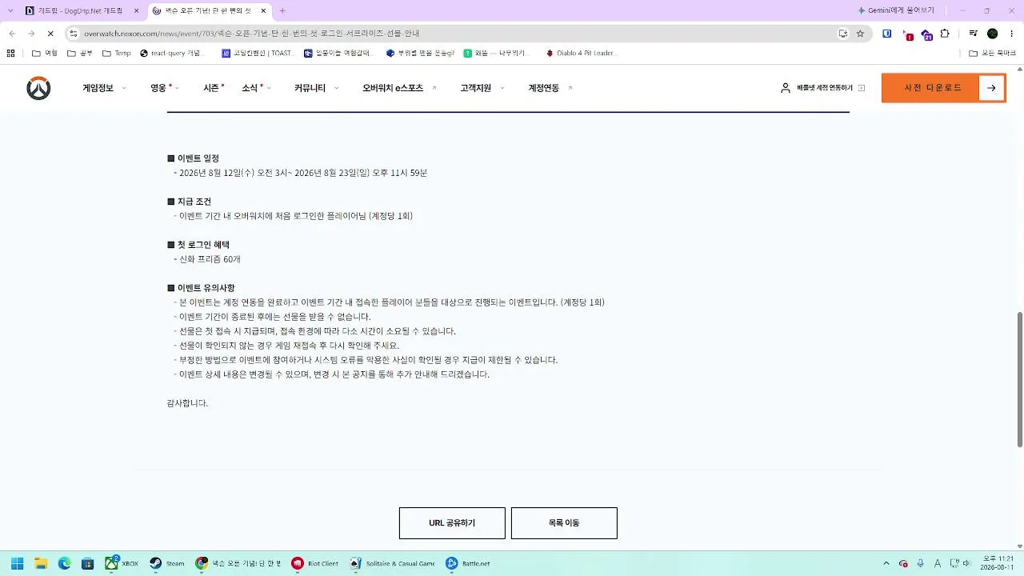Launch Microsoft Edge from the taskbar
Viewport: 1024px width, 576px height.
65,563
